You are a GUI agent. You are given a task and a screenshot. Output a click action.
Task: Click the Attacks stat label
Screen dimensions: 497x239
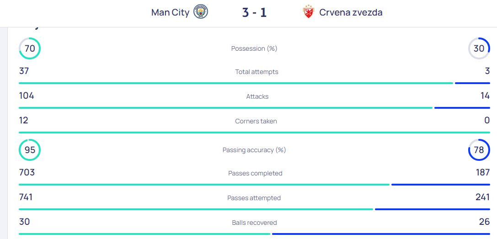pyautogui.click(x=257, y=96)
